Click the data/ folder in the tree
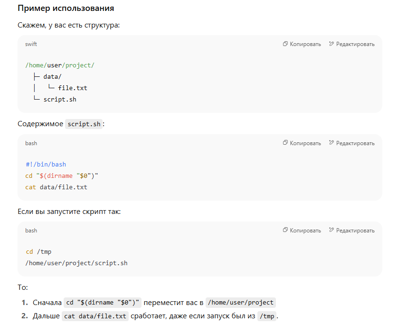The image size is (397, 333). point(52,77)
